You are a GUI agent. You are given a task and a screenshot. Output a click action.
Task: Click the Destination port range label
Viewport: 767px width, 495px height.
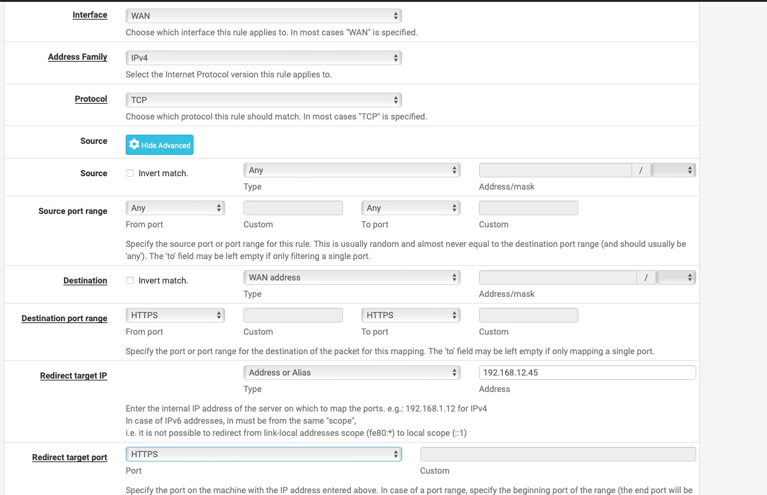pos(64,318)
